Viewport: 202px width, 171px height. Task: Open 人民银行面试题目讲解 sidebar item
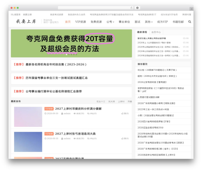(x=148, y=97)
